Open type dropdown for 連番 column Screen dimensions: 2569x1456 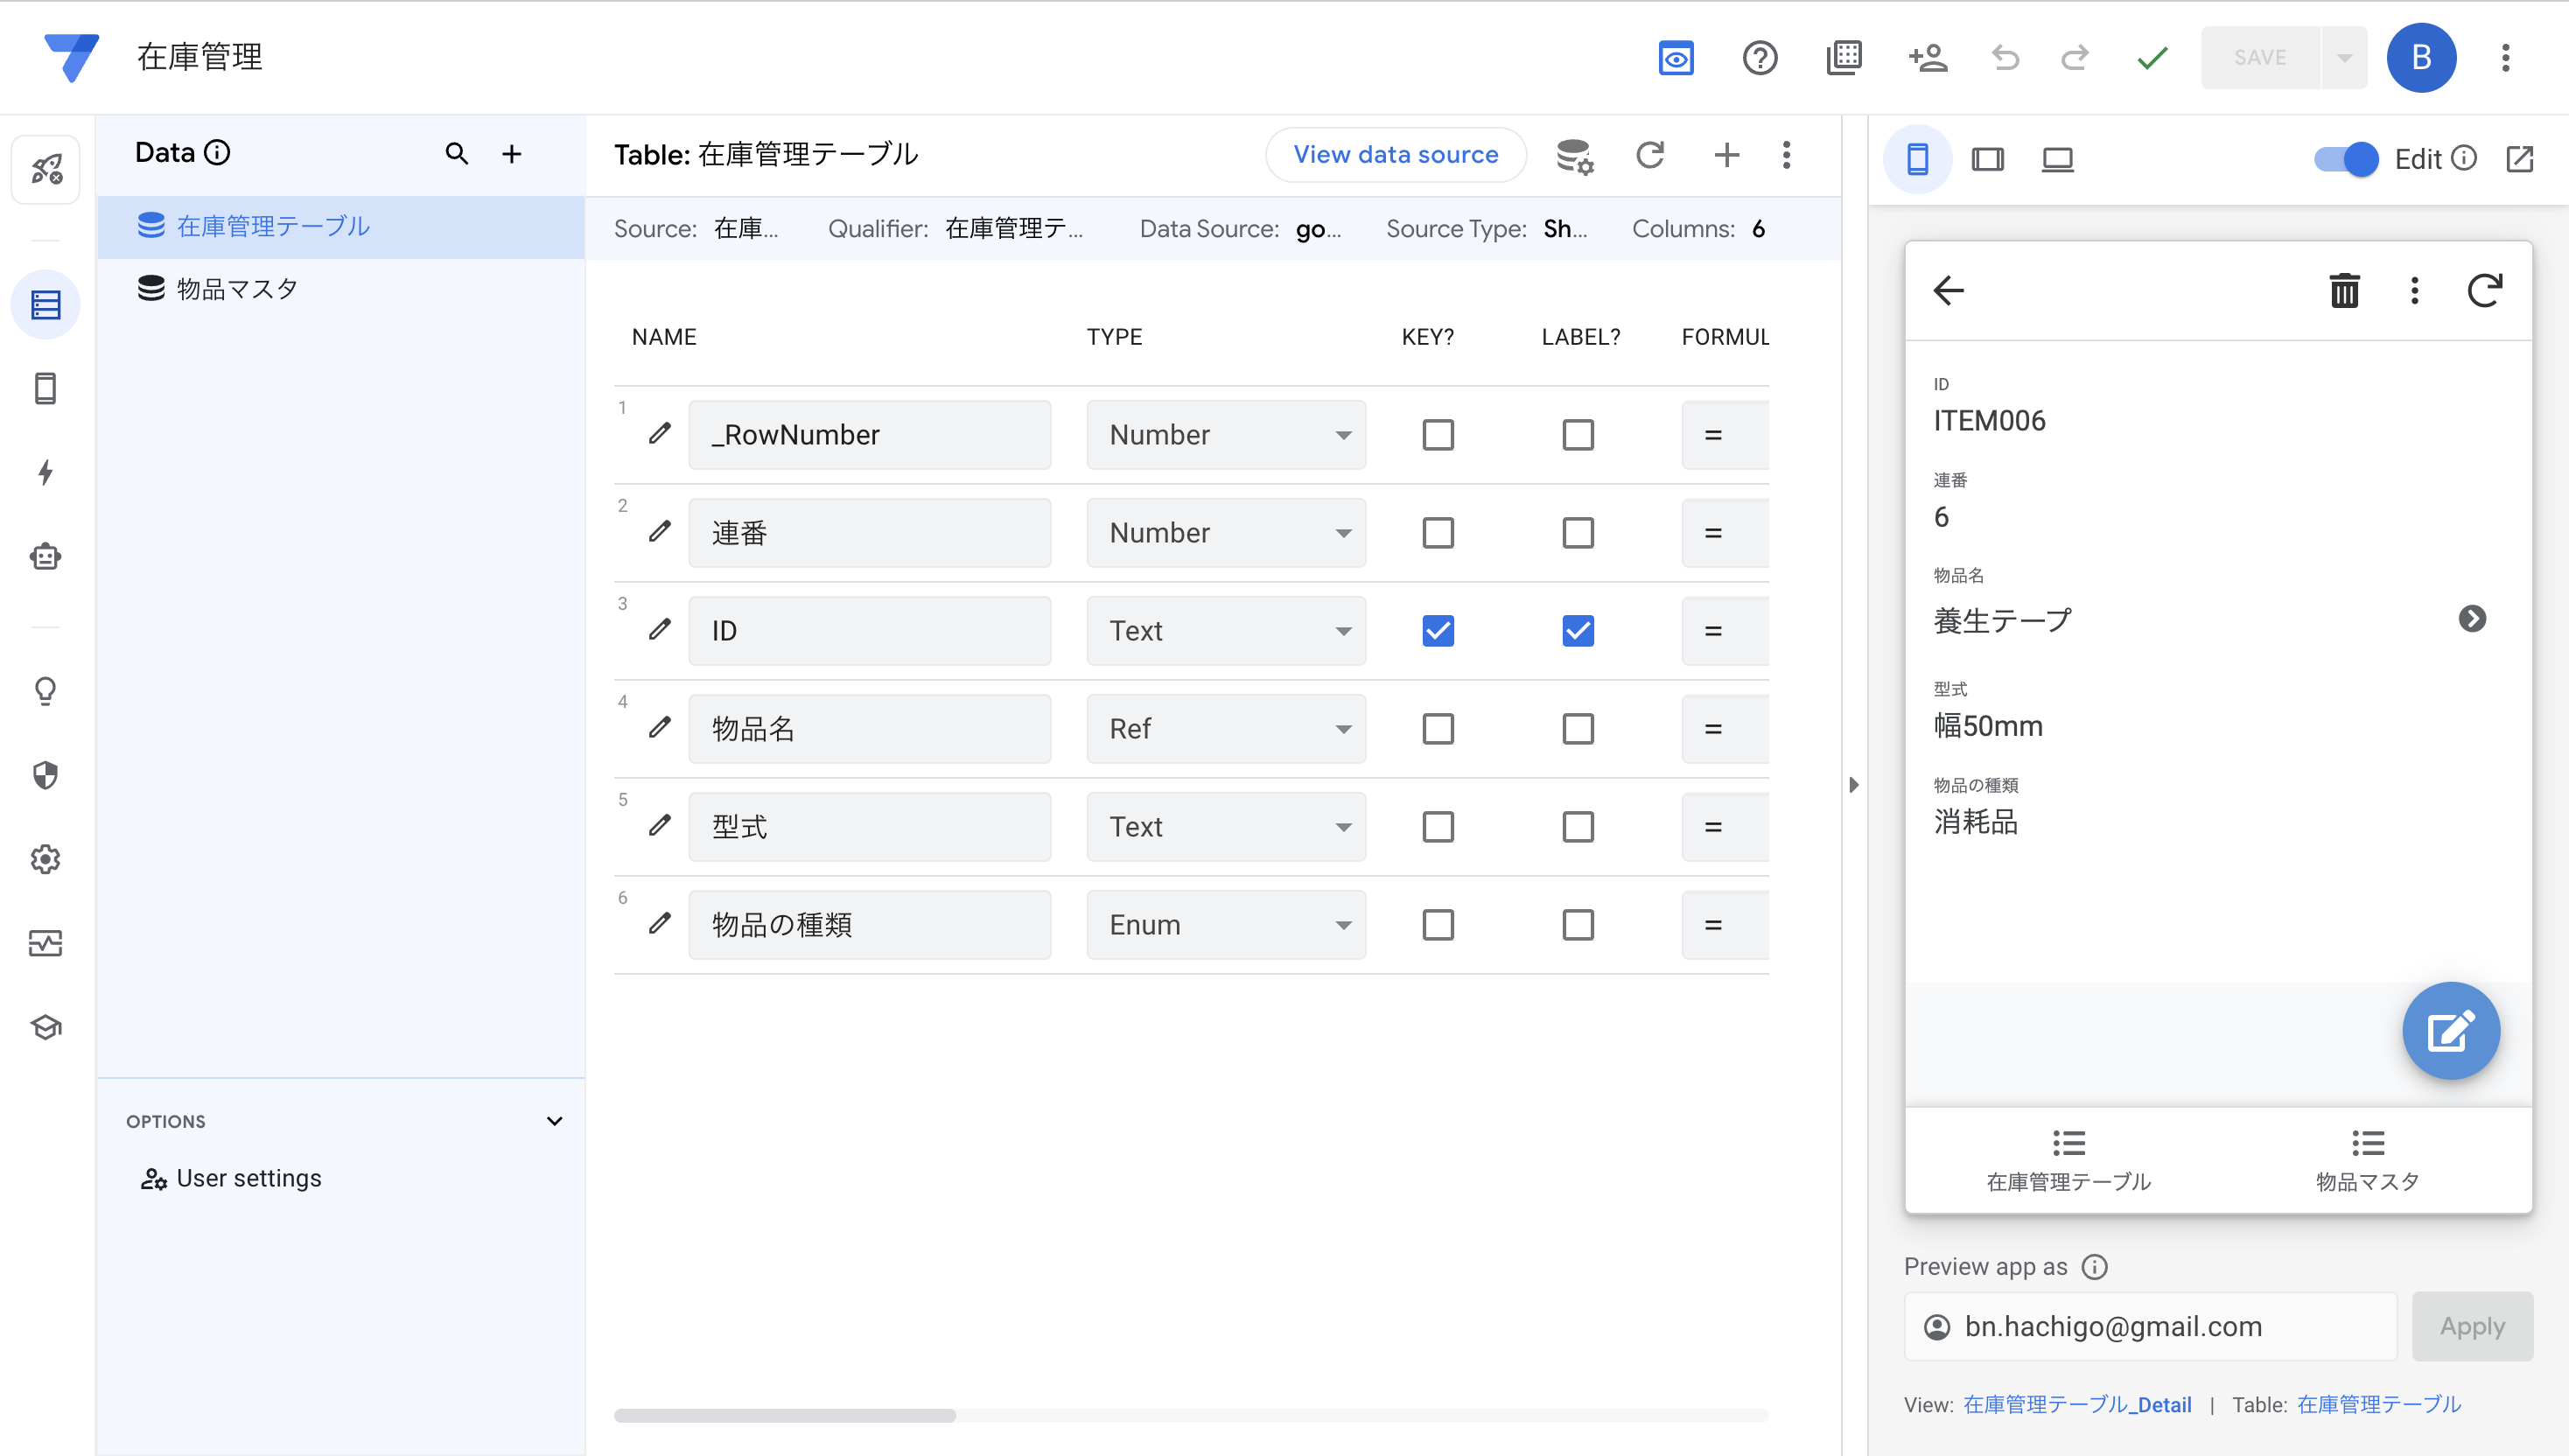1225,533
